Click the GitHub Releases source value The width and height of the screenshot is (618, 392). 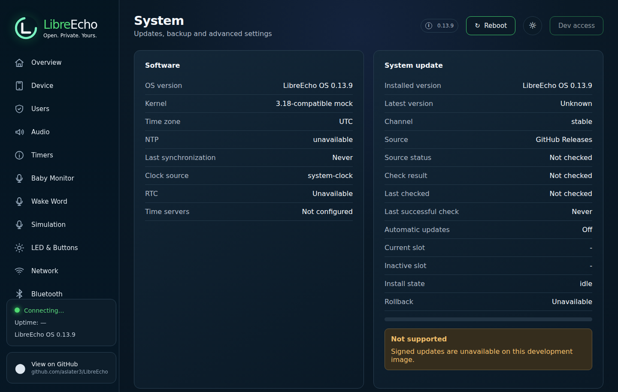[564, 140]
